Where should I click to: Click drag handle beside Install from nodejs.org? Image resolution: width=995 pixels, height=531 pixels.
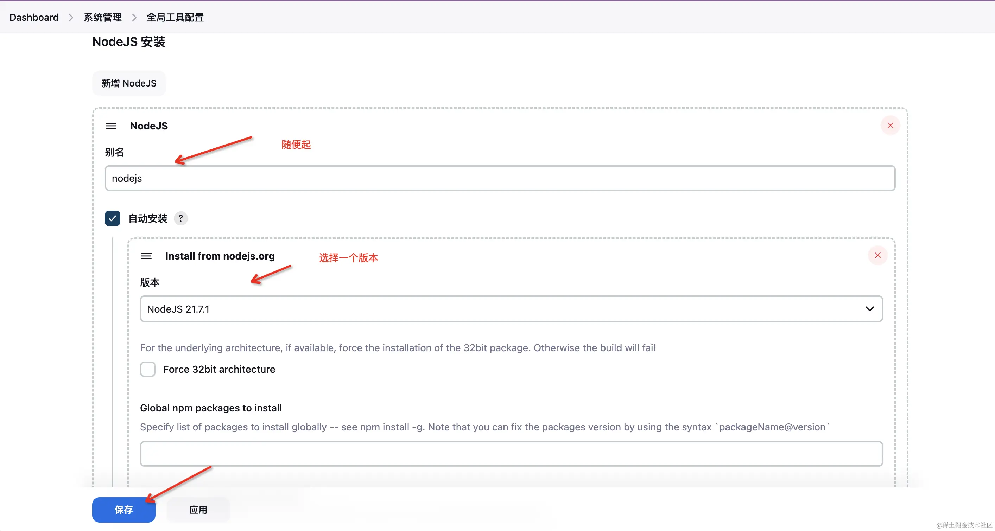click(146, 256)
